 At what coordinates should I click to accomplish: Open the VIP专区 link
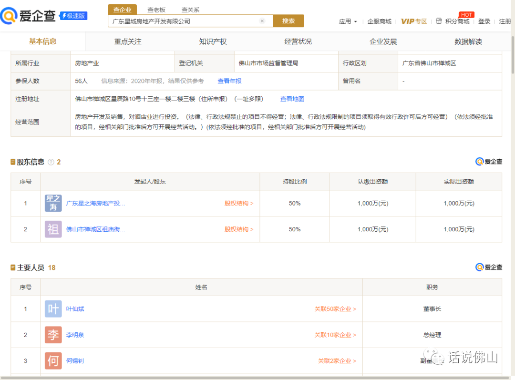pos(414,21)
